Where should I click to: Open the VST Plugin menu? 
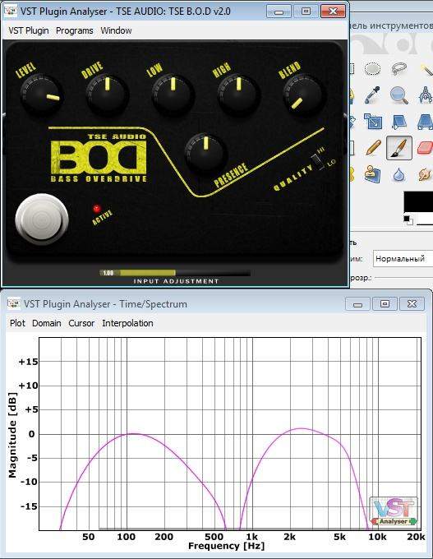click(29, 30)
